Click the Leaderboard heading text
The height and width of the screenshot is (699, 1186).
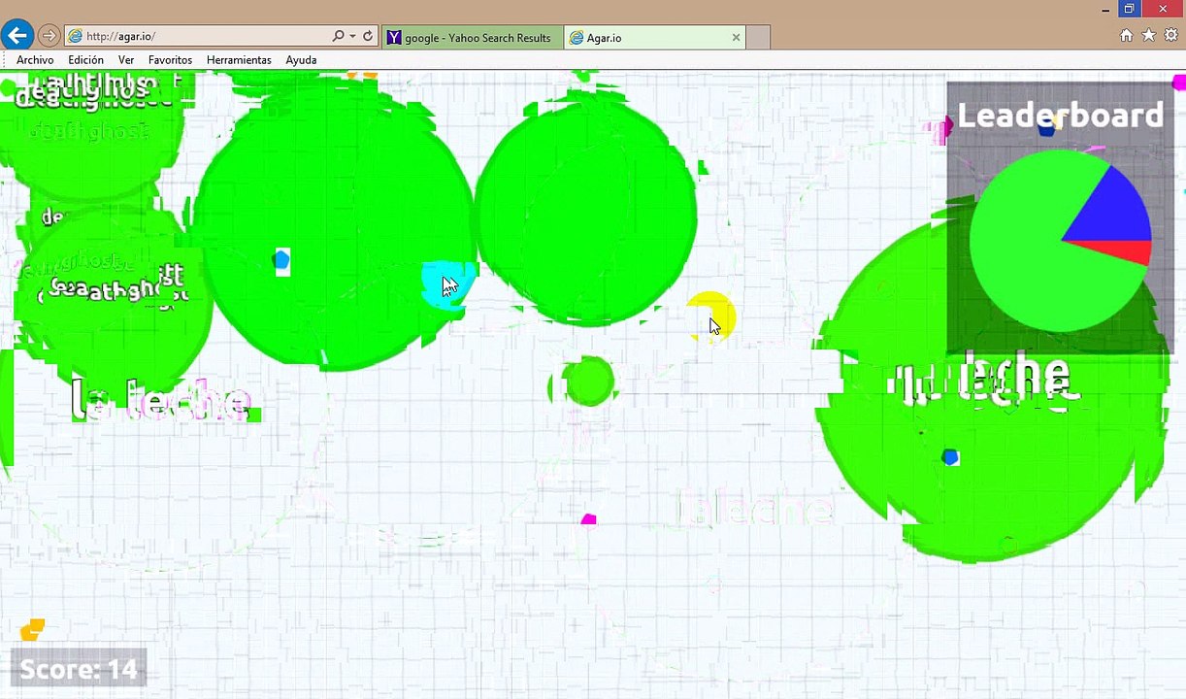click(x=1060, y=116)
